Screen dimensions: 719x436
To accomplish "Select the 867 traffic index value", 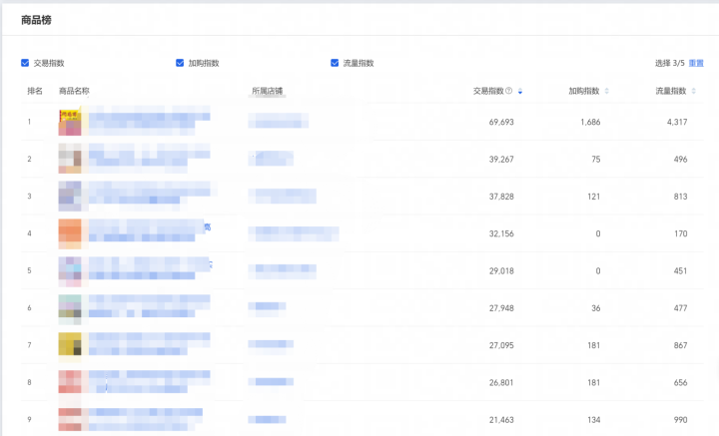I will 680,345.
